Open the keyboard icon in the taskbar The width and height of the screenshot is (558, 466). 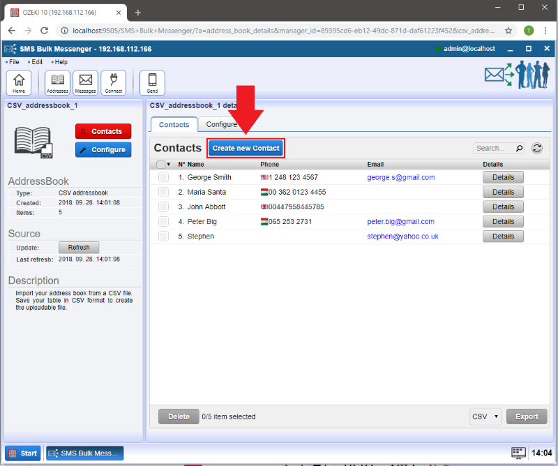click(x=518, y=453)
